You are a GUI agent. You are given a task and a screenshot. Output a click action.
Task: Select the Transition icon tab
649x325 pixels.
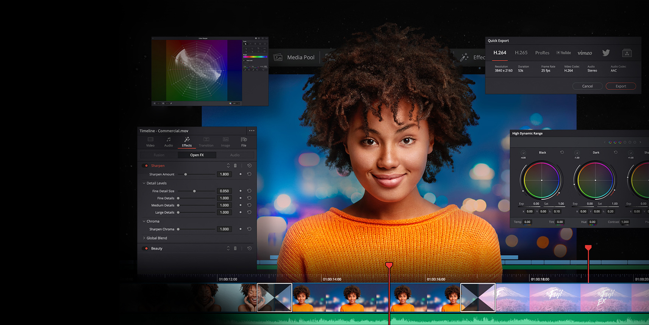(x=206, y=140)
